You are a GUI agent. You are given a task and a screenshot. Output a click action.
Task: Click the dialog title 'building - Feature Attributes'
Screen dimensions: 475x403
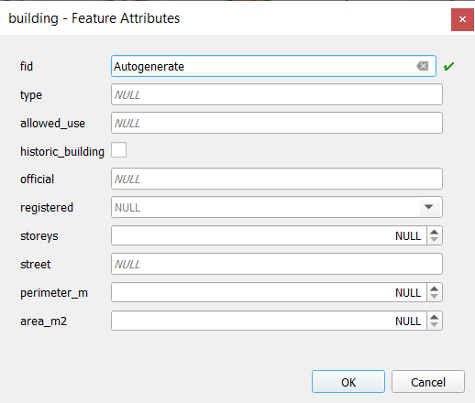[x=94, y=18]
